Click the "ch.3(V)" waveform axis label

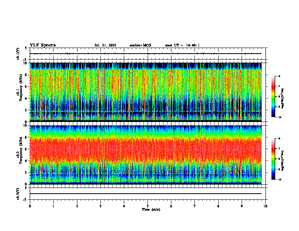[18, 194]
